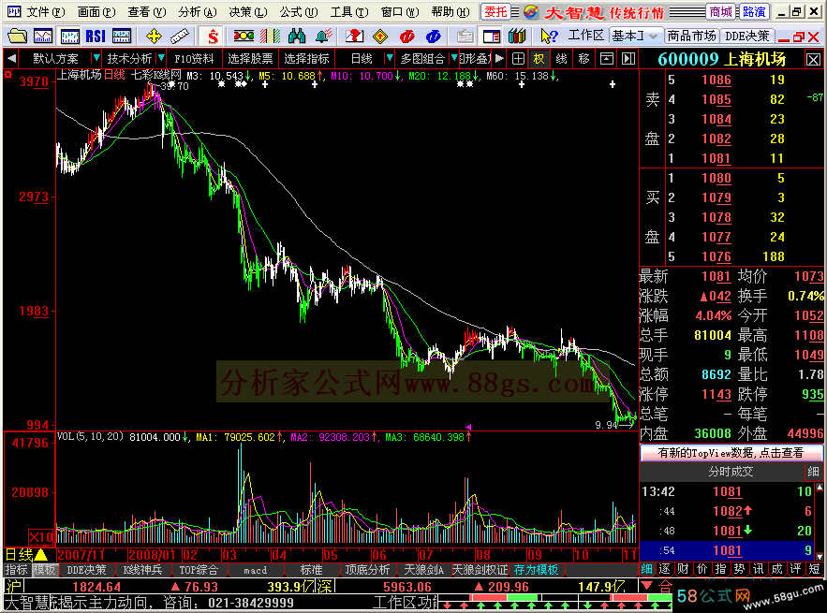The width and height of the screenshot is (827, 613).
Task: Click the TopView new data notice
Action: pos(731,453)
